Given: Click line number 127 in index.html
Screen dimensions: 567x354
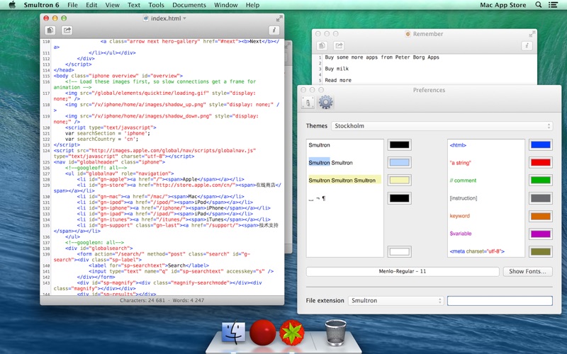Looking at the screenshot, I should pyautogui.click(x=46, y=173).
